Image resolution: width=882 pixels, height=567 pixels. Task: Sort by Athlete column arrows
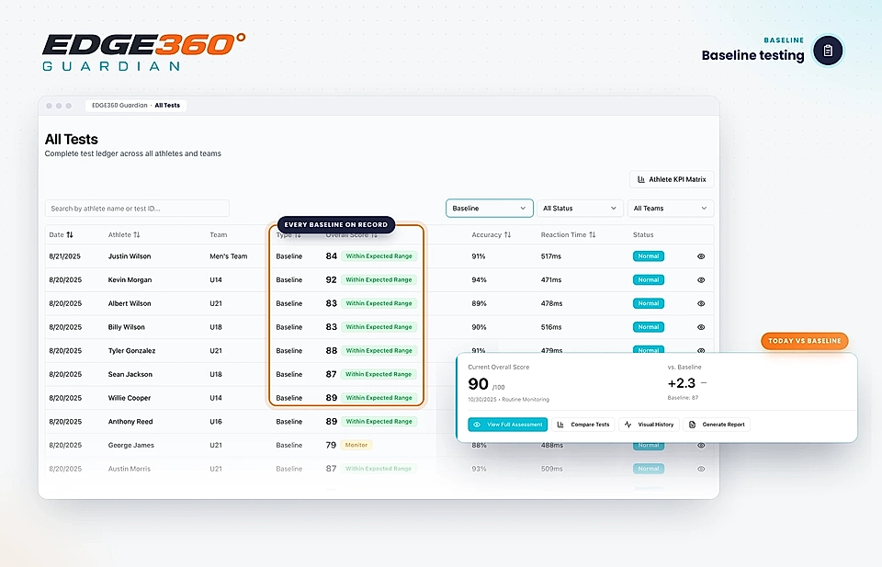coord(137,234)
